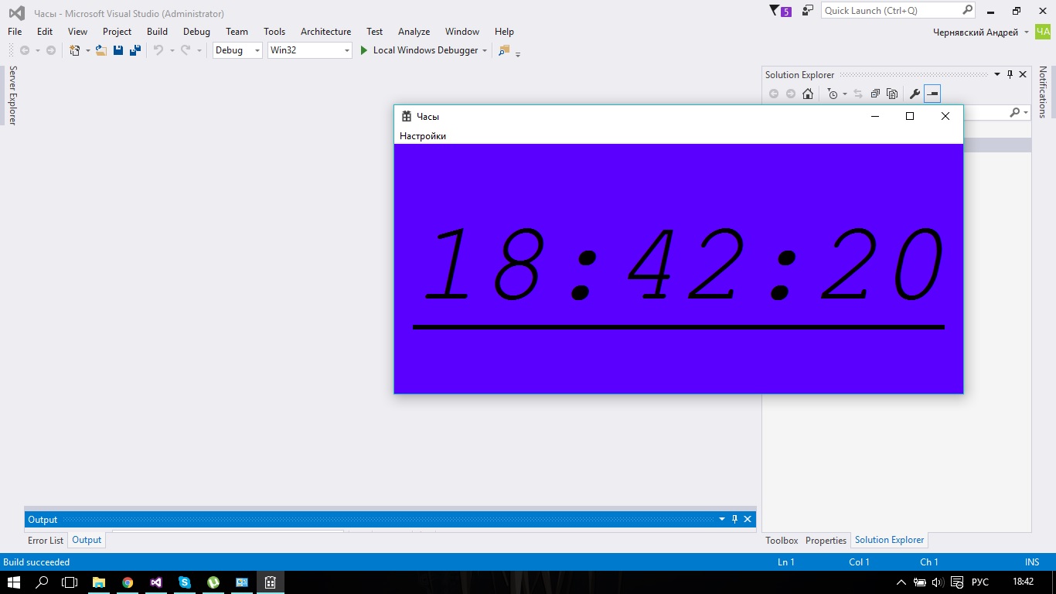Open the Server Explorer side tab

click(x=12, y=95)
